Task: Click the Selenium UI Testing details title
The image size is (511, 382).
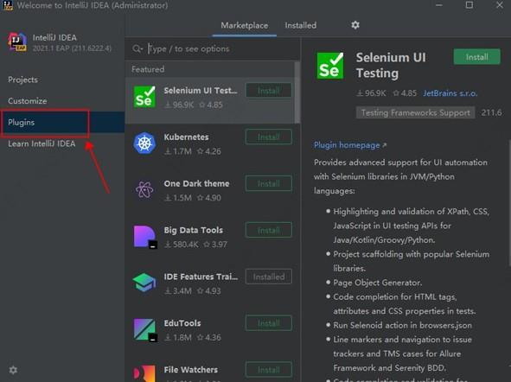Action: (391, 65)
